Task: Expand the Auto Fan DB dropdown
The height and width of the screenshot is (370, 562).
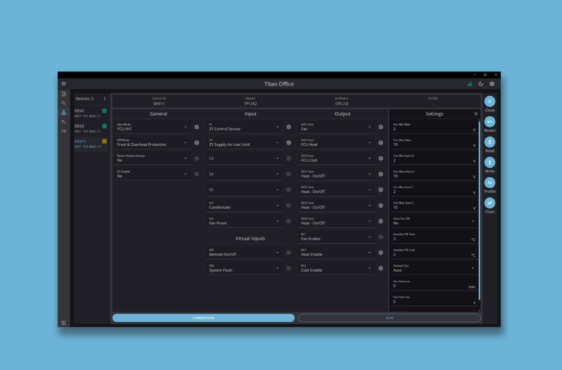Action: 434,221
